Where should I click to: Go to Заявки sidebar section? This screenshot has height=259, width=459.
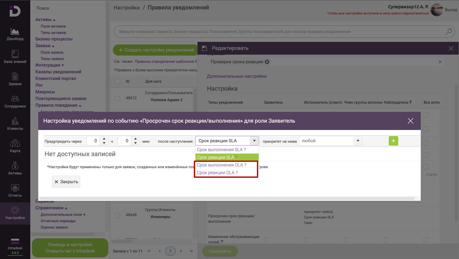[15, 79]
